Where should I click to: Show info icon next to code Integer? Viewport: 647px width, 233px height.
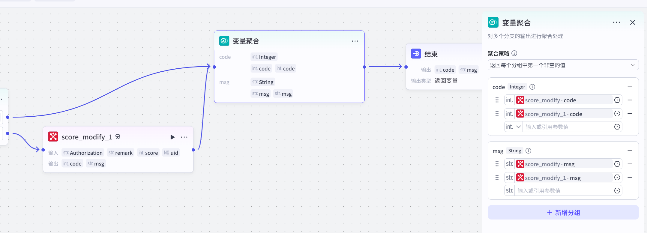[532, 87]
